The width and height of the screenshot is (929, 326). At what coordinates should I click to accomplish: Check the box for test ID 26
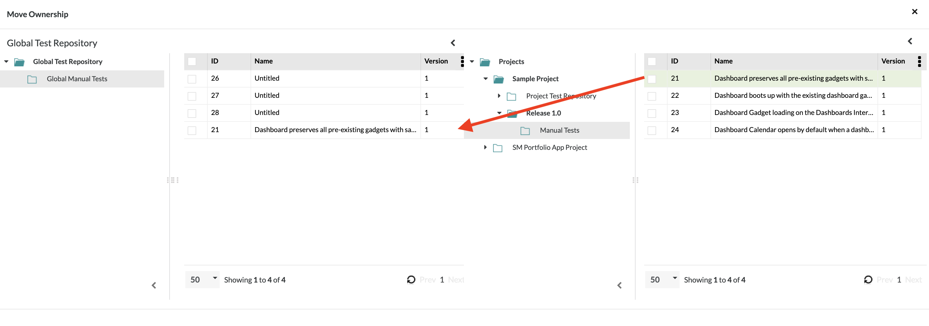click(192, 79)
